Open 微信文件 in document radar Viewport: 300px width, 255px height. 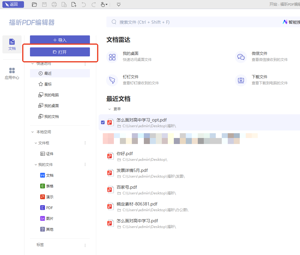pyautogui.click(x=259, y=56)
